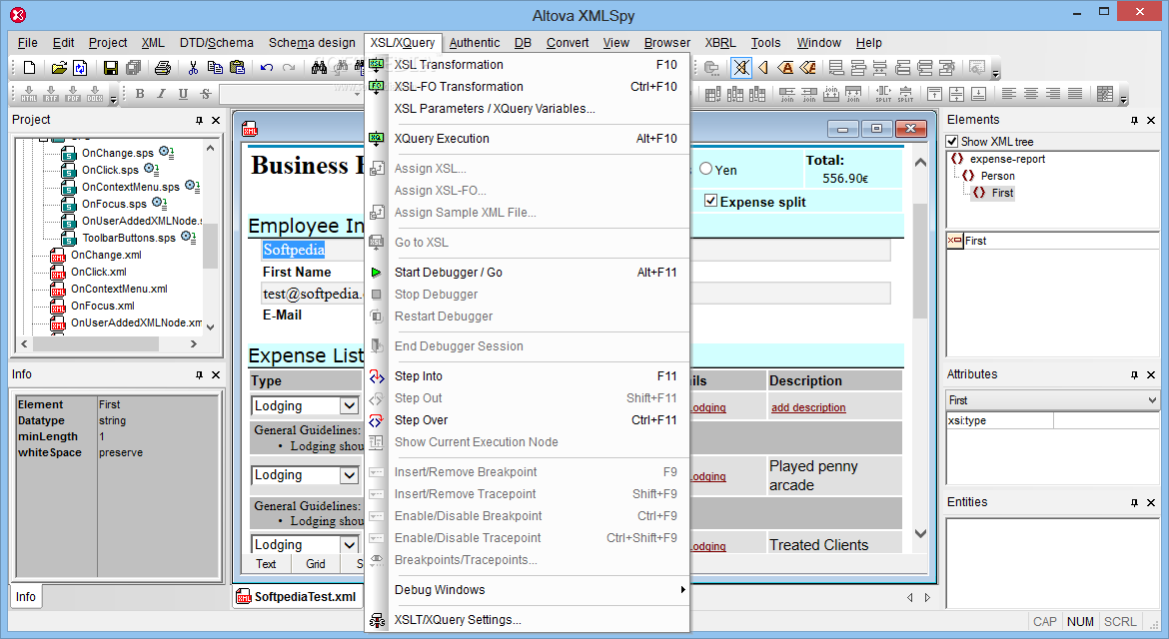Viewport: 1169px width, 639px height.
Task: Toggle the Expense split checkbox
Action: (x=710, y=201)
